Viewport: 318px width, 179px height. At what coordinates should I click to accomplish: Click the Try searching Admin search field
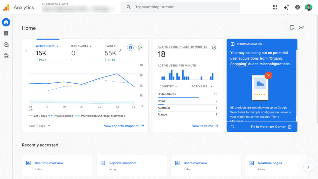click(x=180, y=7)
